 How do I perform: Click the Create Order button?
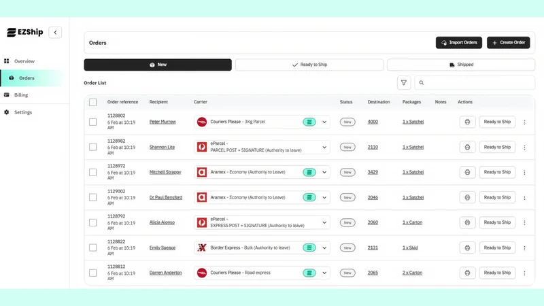click(x=508, y=43)
